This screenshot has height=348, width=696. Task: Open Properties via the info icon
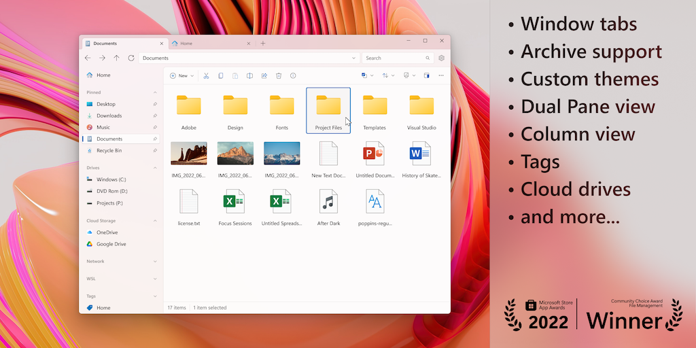[x=293, y=75]
